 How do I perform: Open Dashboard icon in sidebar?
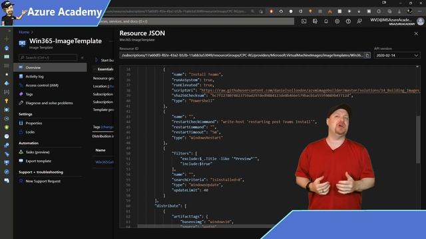(7, 56)
